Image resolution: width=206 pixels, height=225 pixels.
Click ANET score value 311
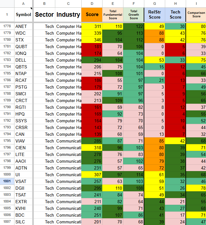92,26
